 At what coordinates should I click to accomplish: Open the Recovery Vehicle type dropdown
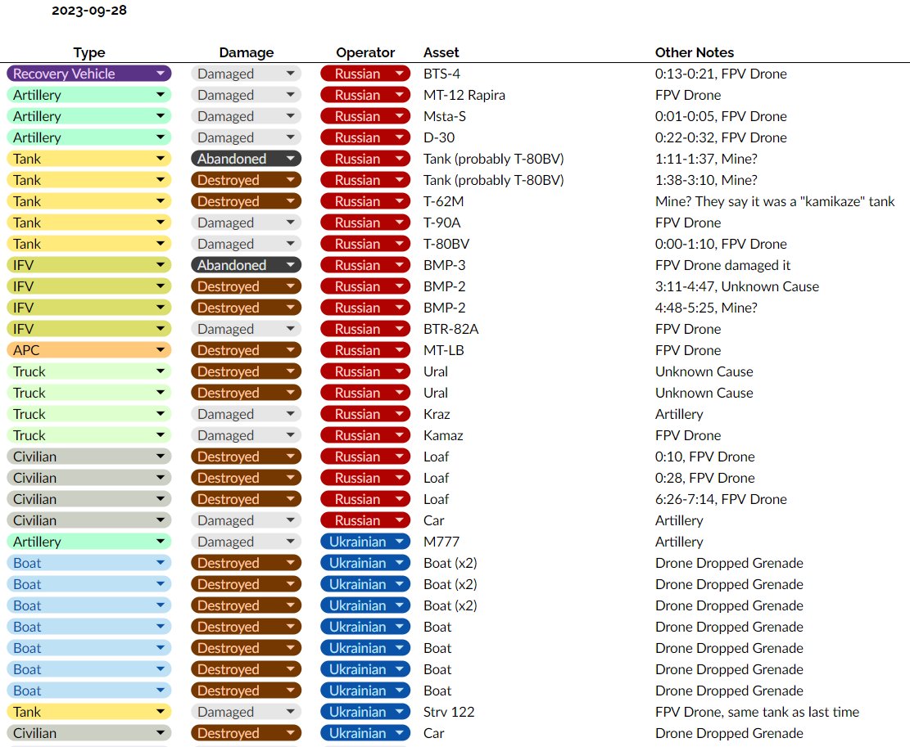[x=88, y=74]
